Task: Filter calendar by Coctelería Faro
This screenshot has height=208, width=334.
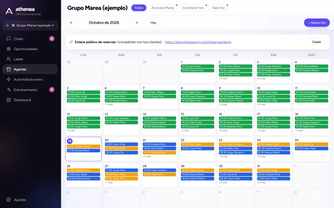Action: coord(193,7)
